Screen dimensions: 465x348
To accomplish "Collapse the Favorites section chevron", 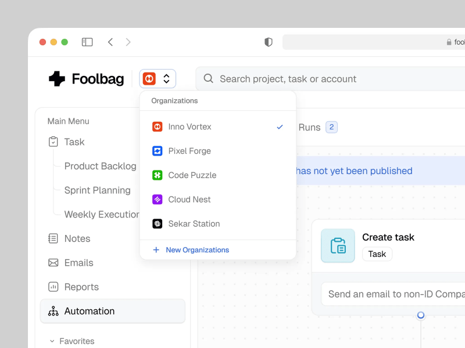I will coord(52,341).
